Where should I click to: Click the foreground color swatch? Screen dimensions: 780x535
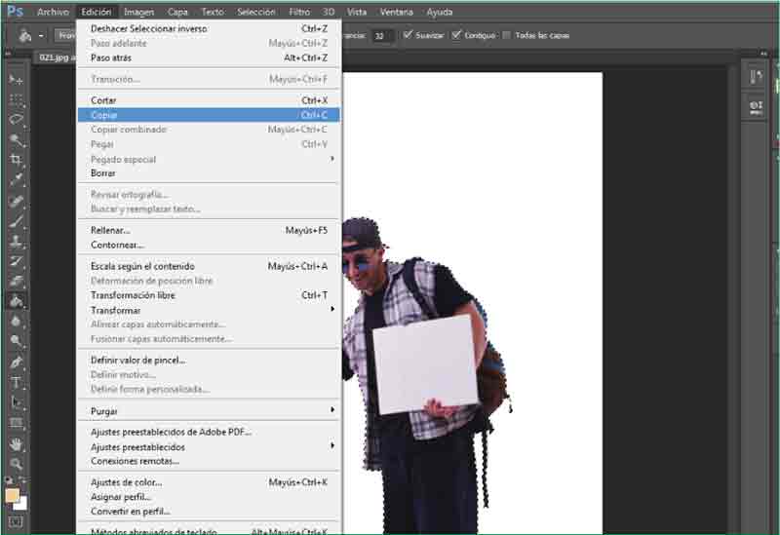[x=13, y=495]
